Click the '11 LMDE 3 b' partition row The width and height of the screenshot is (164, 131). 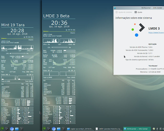[59, 122]
